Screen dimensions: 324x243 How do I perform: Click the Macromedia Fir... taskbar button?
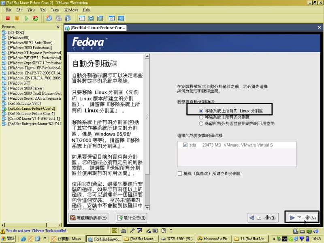pos(214,239)
